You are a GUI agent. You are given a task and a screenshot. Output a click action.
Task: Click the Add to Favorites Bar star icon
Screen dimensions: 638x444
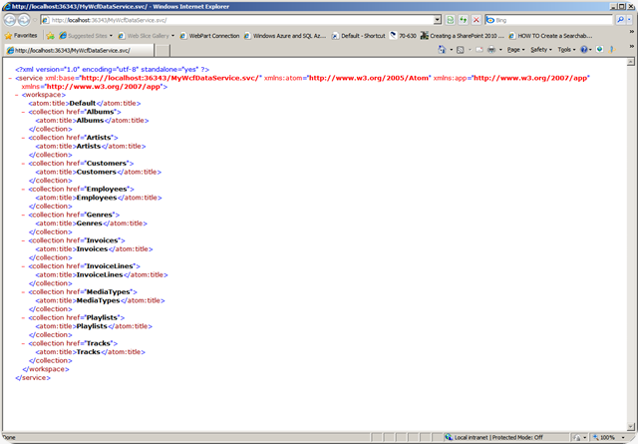coord(51,36)
